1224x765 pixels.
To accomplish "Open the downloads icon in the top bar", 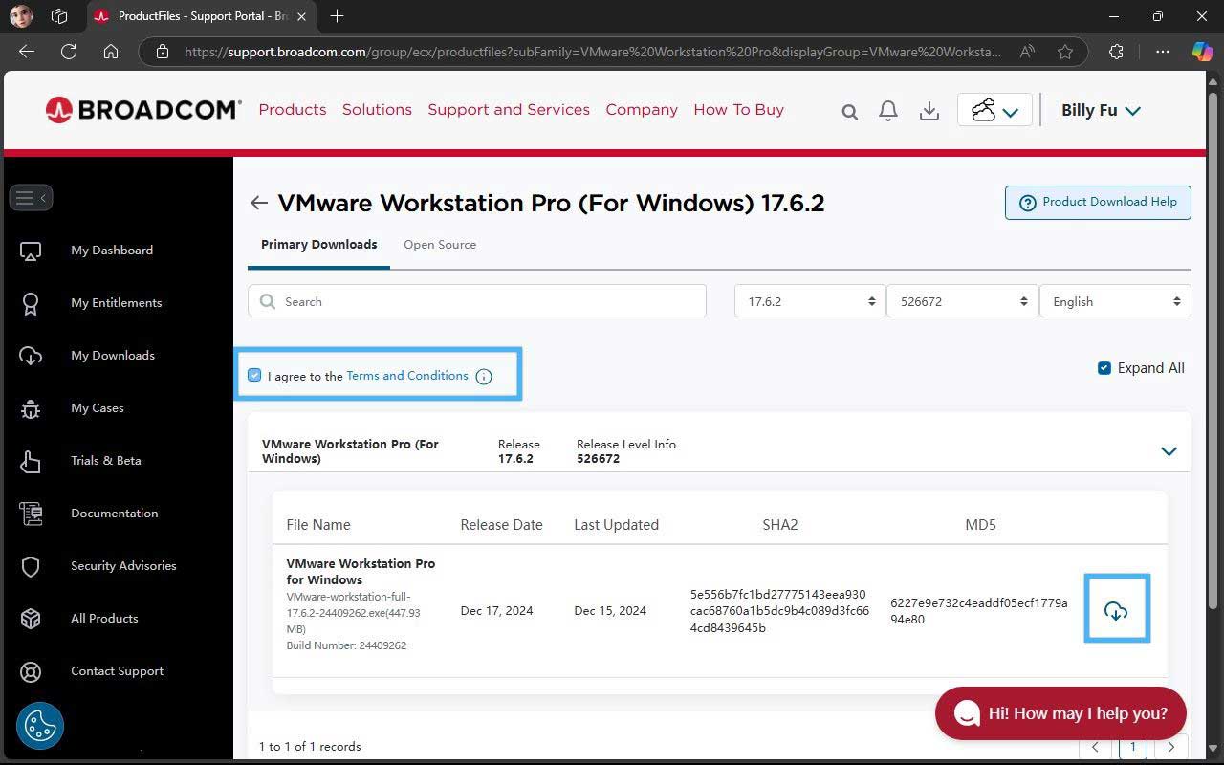I will coord(929,110).
